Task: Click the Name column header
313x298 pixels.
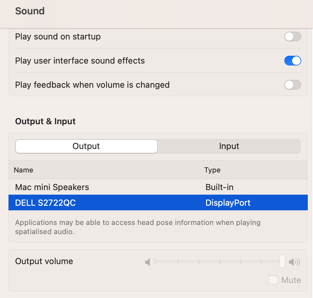Action: click(23, 170)
